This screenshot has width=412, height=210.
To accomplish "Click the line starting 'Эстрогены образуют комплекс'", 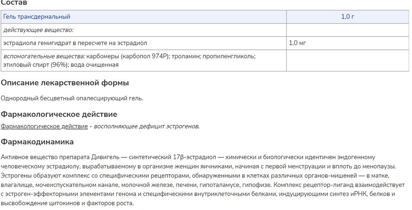I will [195, 175].
